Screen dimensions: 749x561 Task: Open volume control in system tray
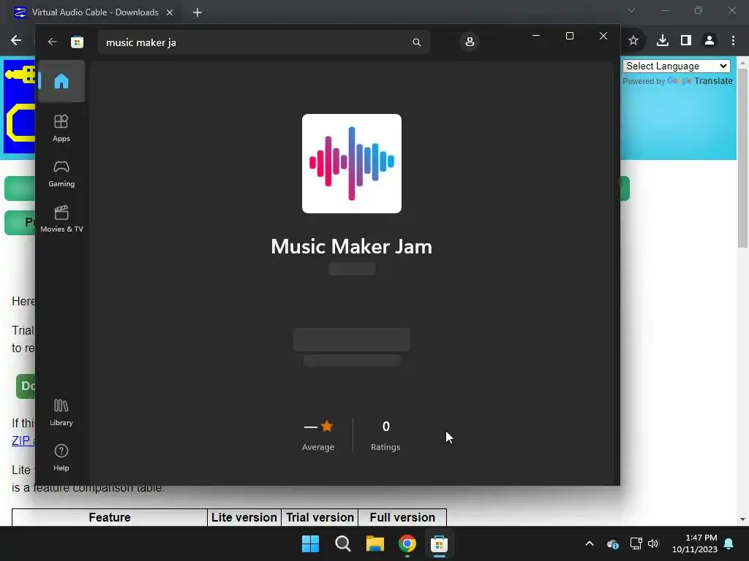(x=653, y=543)
